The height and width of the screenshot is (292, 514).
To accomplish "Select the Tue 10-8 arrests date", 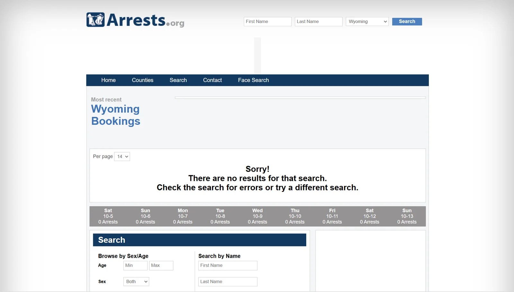I will click(x=220, y=216).
